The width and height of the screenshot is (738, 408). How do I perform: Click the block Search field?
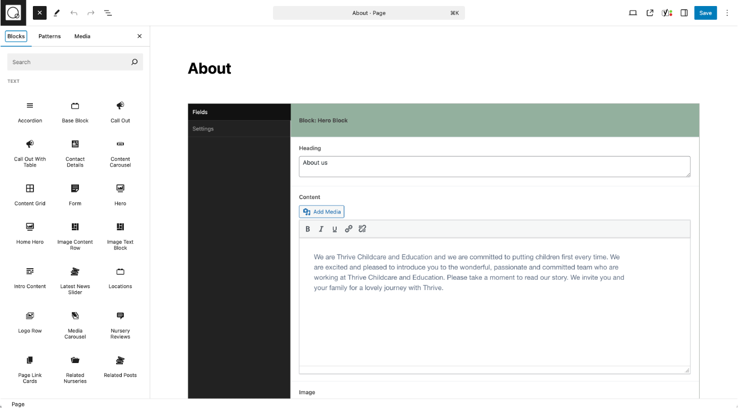click(x=75, y=62)
